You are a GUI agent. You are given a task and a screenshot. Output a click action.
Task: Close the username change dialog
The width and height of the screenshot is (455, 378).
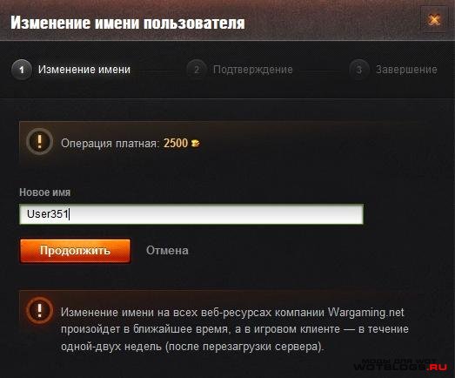click(x=434, y=20)
